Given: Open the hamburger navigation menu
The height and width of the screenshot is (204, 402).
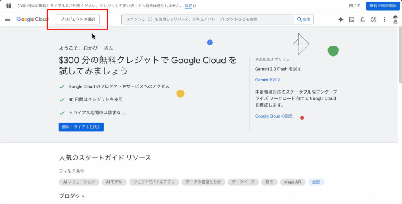Looking at the screenshot, I should pos(8,20).
